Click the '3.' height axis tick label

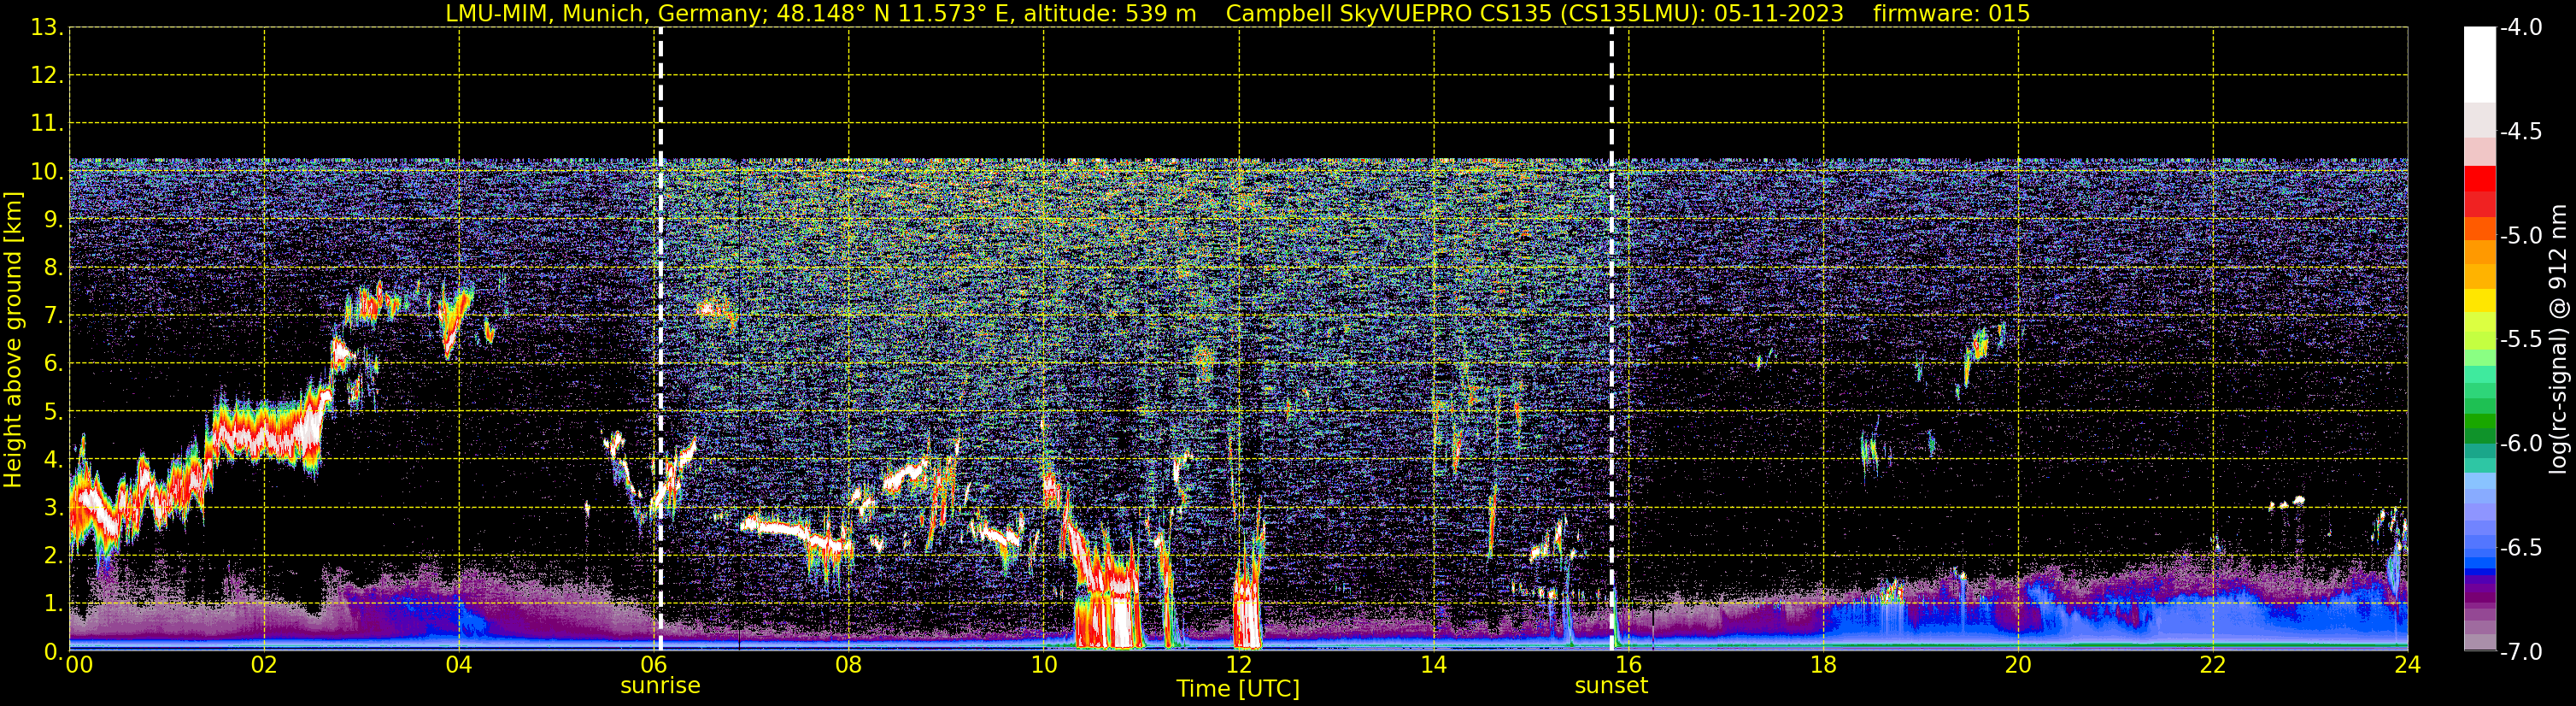point(53,507)
